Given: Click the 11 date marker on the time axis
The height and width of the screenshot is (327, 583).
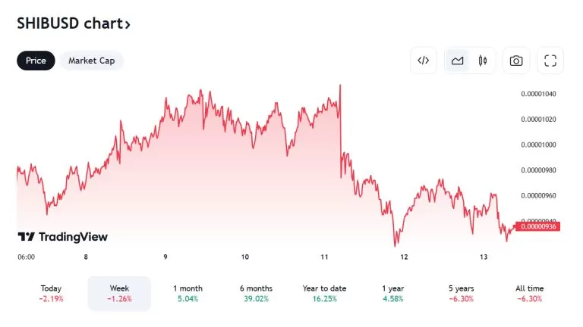Looking at the screenshot, I should [324, 257].
